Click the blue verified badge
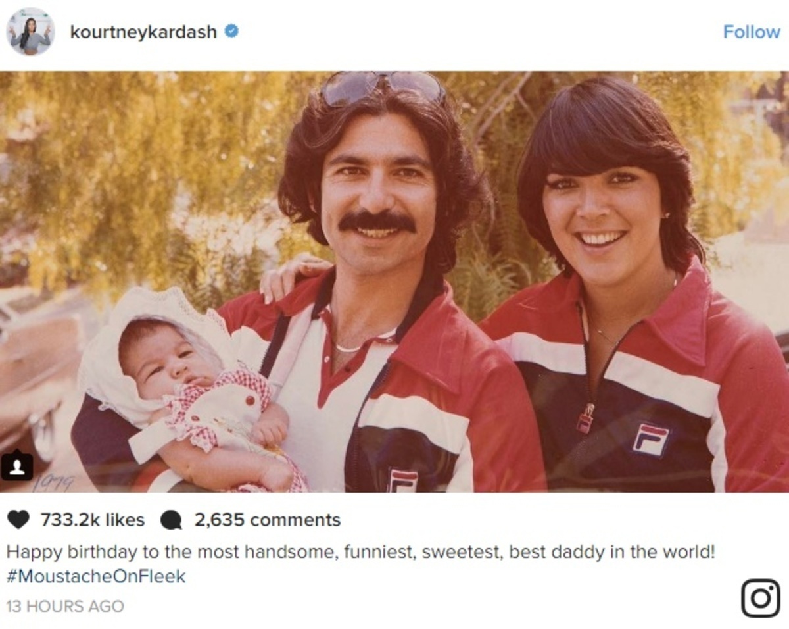The width and height of the screenshot is (789, 629). pos(231,31)
